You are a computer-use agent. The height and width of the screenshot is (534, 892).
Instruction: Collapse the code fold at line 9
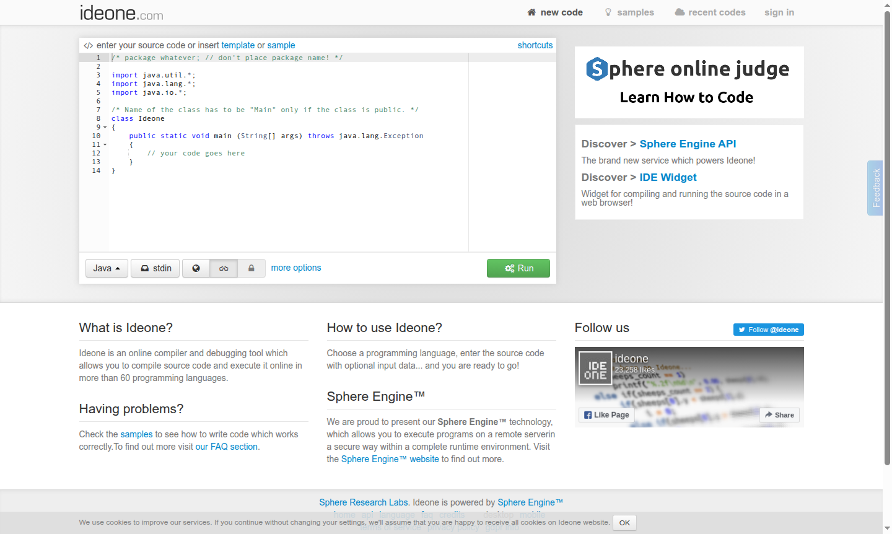coord(105,128)
